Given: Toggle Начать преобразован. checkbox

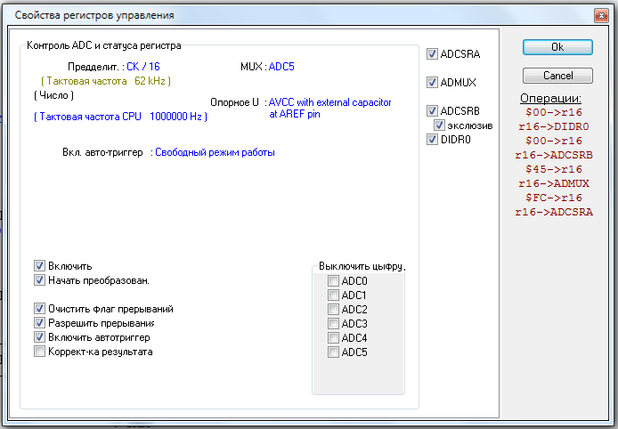Looking at the screenshot, I should pos(39,280).
